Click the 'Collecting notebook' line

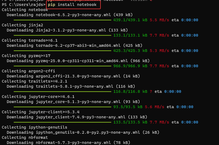25,10
